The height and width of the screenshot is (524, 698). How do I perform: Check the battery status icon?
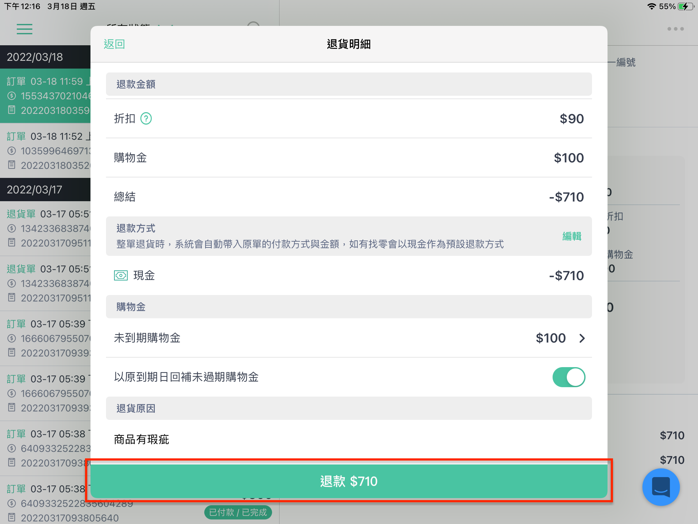click(686, 6)
